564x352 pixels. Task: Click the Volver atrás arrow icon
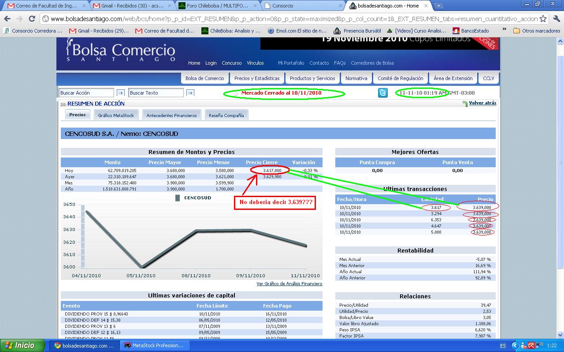(x=465, y=104)
